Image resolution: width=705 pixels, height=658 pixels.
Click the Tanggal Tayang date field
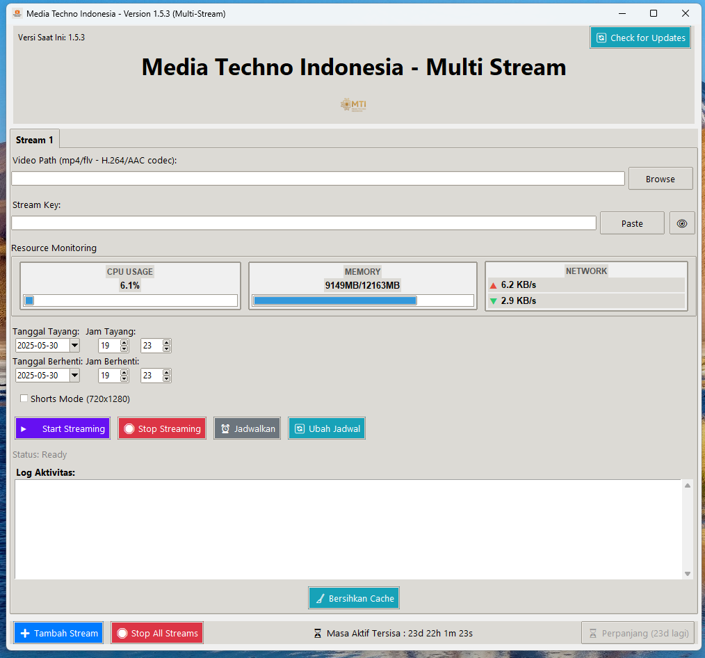[42, 346]
